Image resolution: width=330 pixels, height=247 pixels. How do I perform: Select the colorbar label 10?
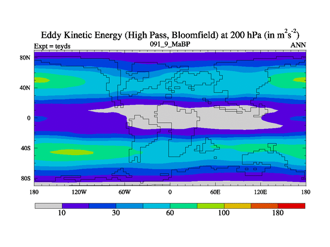tap(62, 213)
